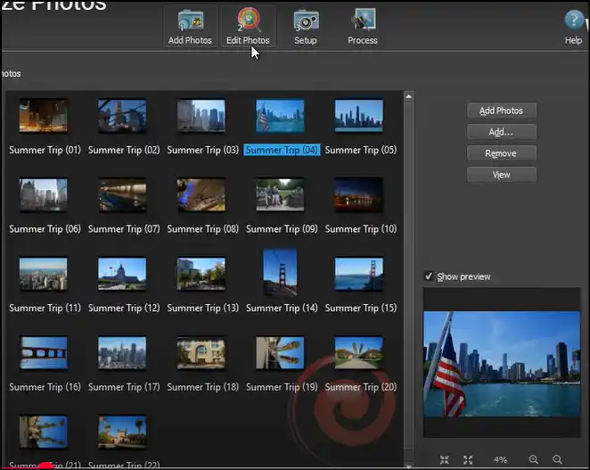Click the fit-to-window shrink arrows icon

click(x=445, y=460)
